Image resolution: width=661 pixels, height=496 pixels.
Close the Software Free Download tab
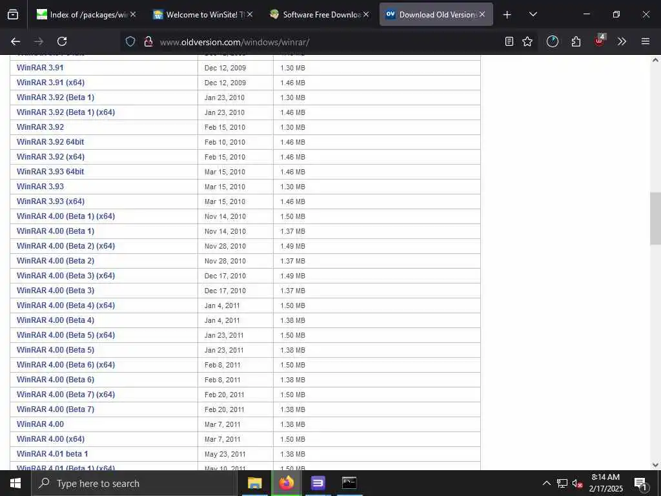[x=366, y=14]
